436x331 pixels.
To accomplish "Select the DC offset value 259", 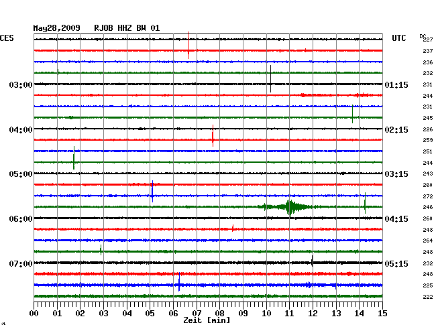I will point(428,140).
